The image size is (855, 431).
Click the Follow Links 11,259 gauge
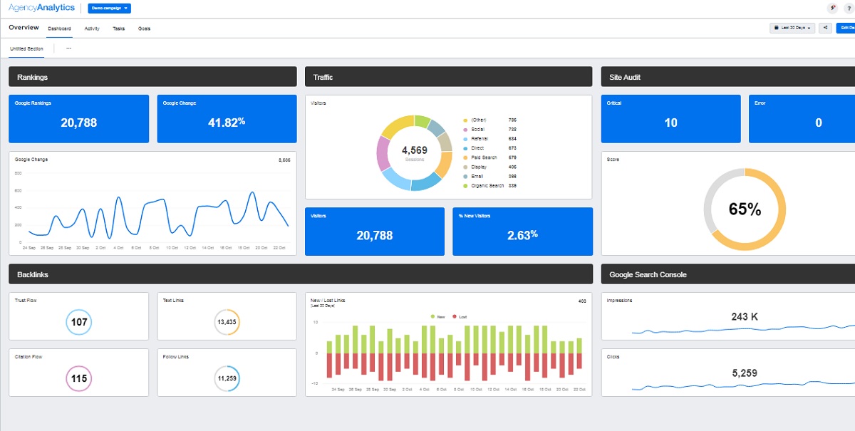click(227, 378)
